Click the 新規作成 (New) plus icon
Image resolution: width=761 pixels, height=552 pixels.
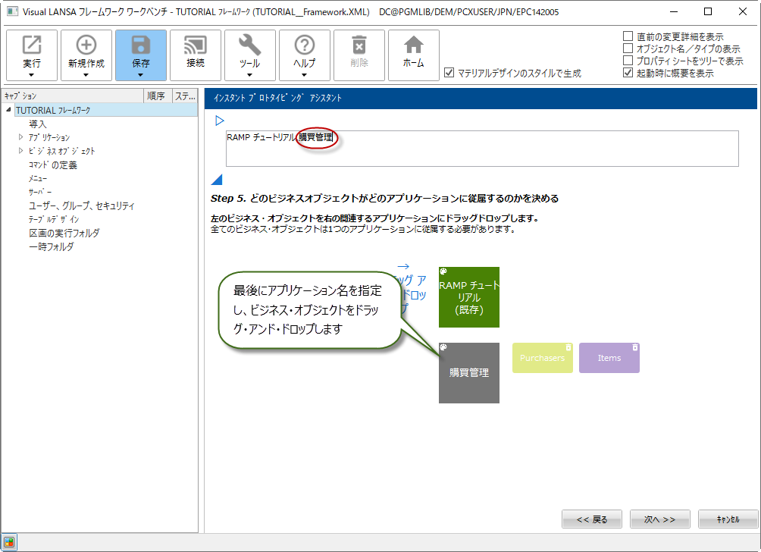[86, 45]
